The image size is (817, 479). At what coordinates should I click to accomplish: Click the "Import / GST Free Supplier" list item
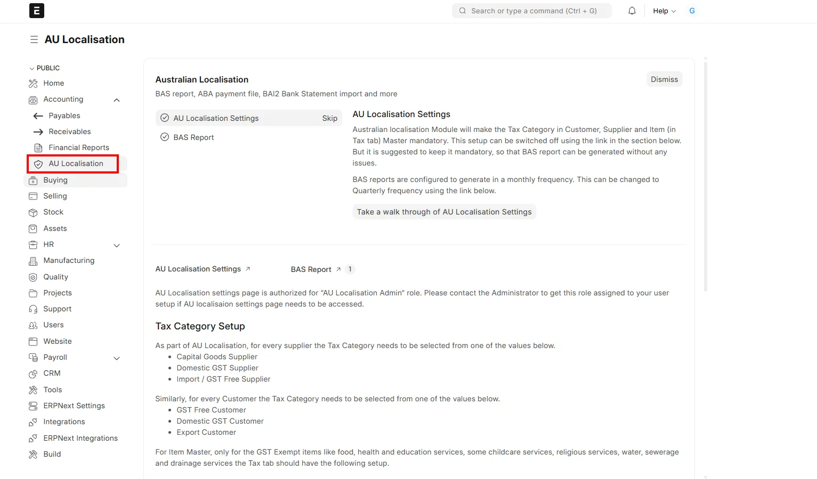[223, 379]
